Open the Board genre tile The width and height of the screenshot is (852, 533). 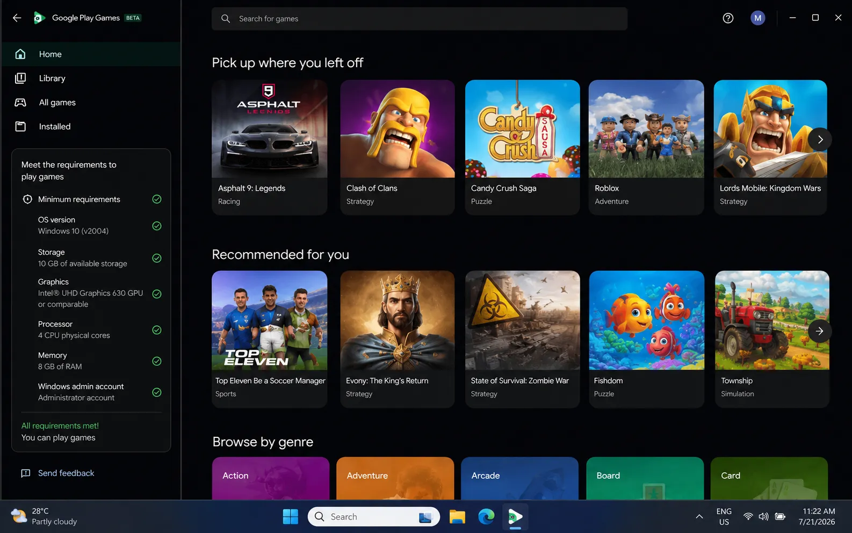(x=645, y=478)
